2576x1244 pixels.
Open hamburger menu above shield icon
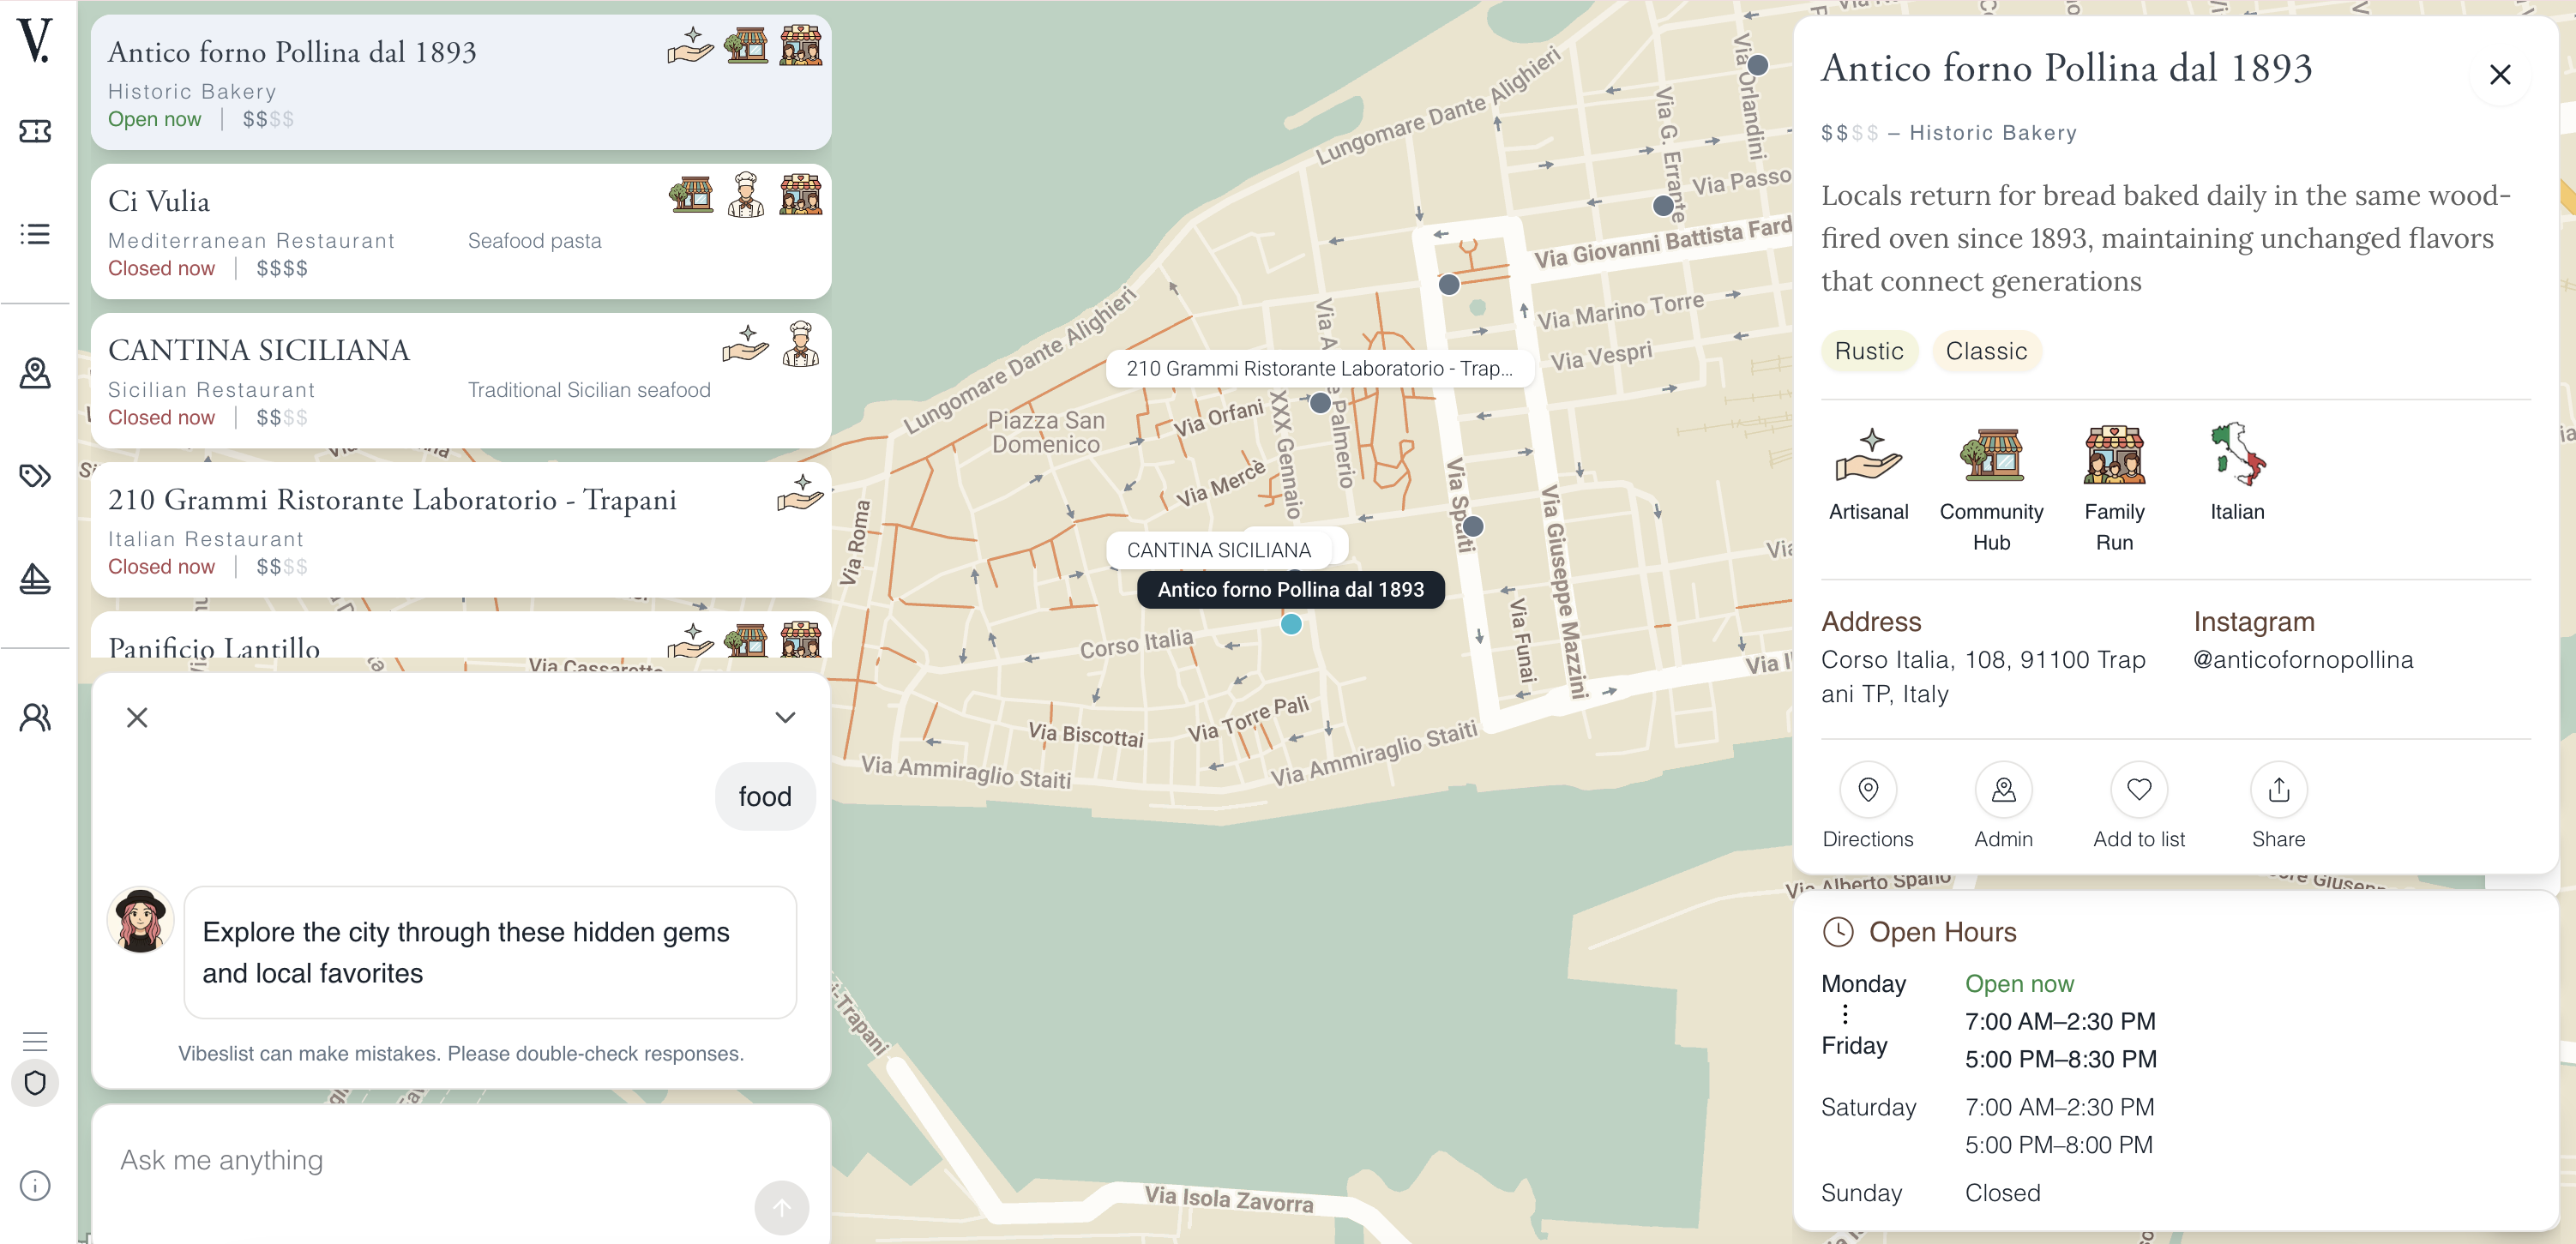click(x=35, y=1041)
